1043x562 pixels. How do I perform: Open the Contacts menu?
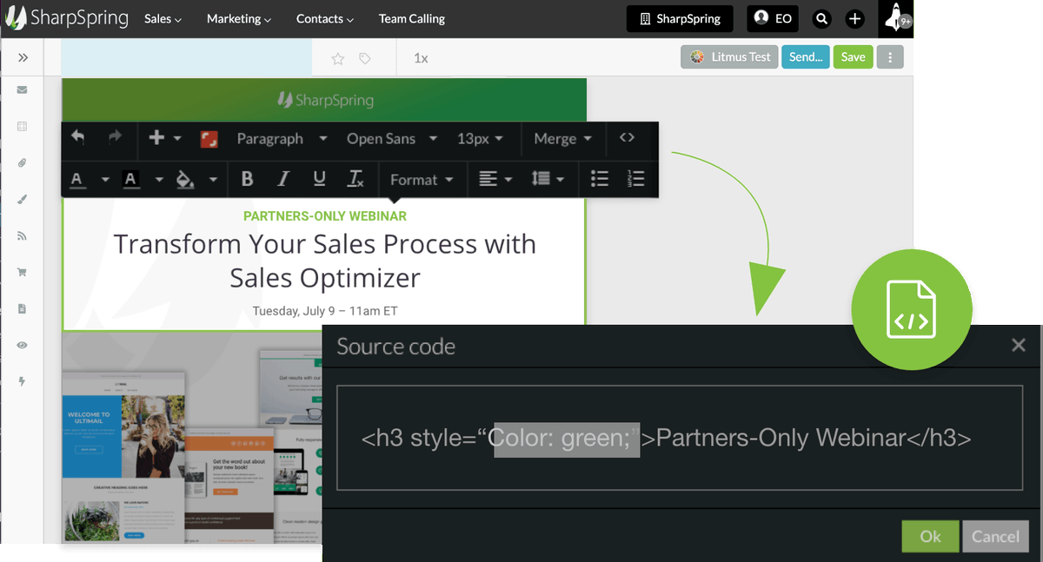(325, 18)
